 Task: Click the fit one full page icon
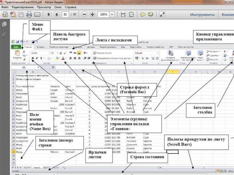click(131, 14)
